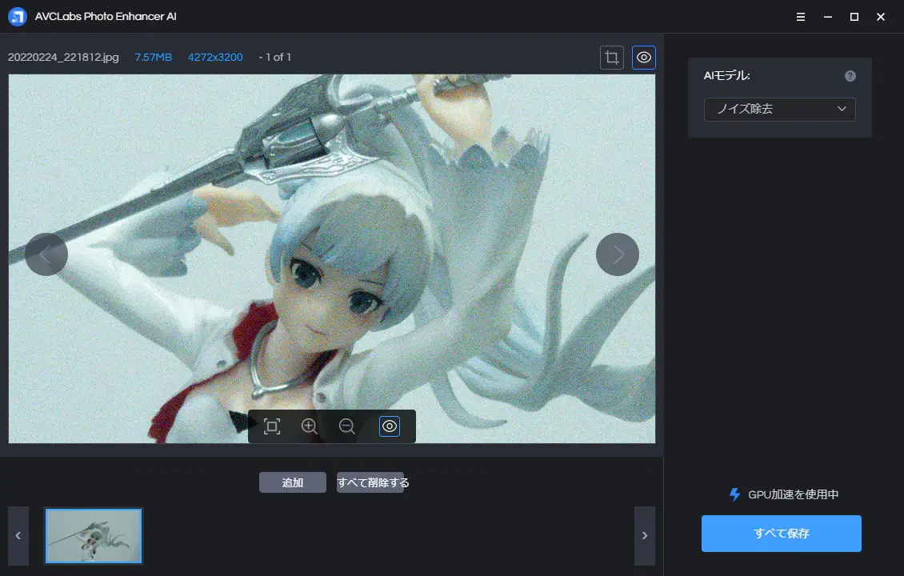
Task: Minimize the AVCLabs window
Action: click(x=828, y=17)
